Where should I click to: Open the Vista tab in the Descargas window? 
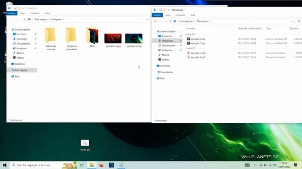(193, 15)
